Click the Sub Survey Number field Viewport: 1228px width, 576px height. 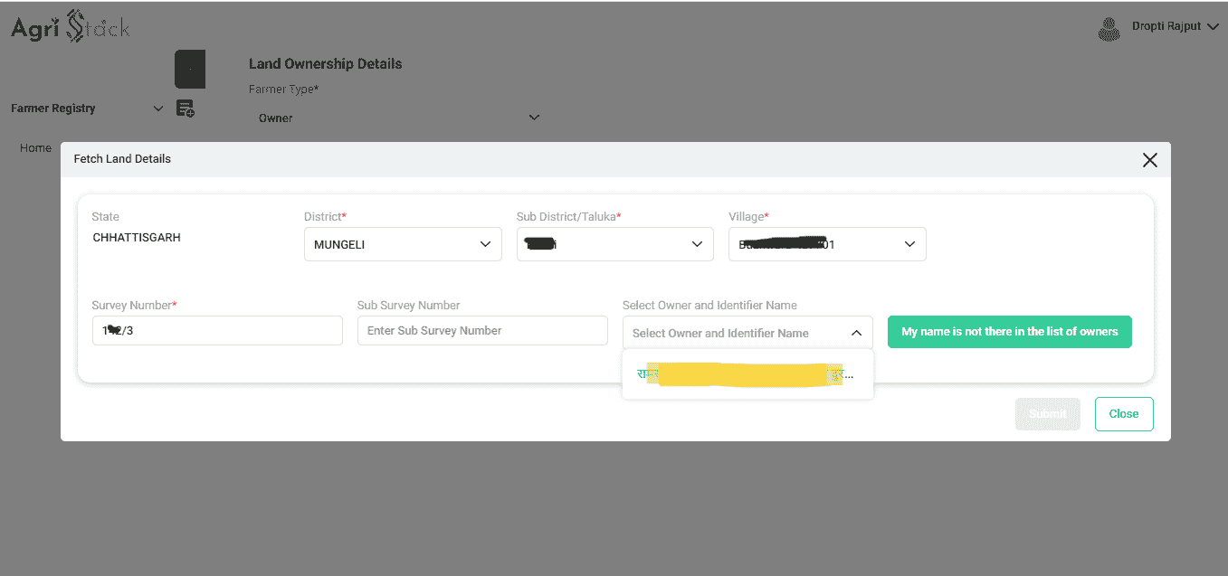click(482, 331)
